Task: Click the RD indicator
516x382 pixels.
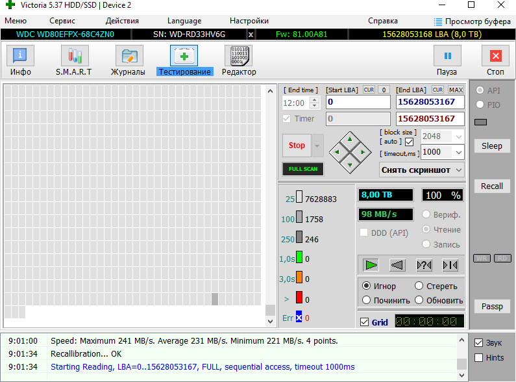Action: [502, 258]
